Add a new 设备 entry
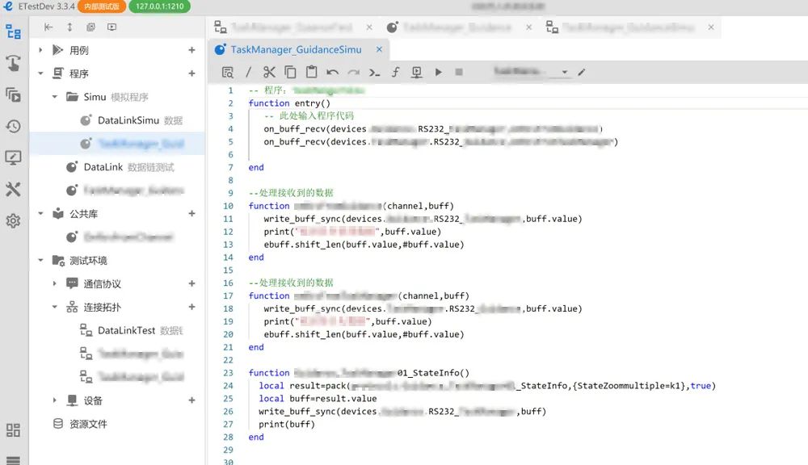Image resolution: width=808 pixels, height=465 pixels. (191, 400)
